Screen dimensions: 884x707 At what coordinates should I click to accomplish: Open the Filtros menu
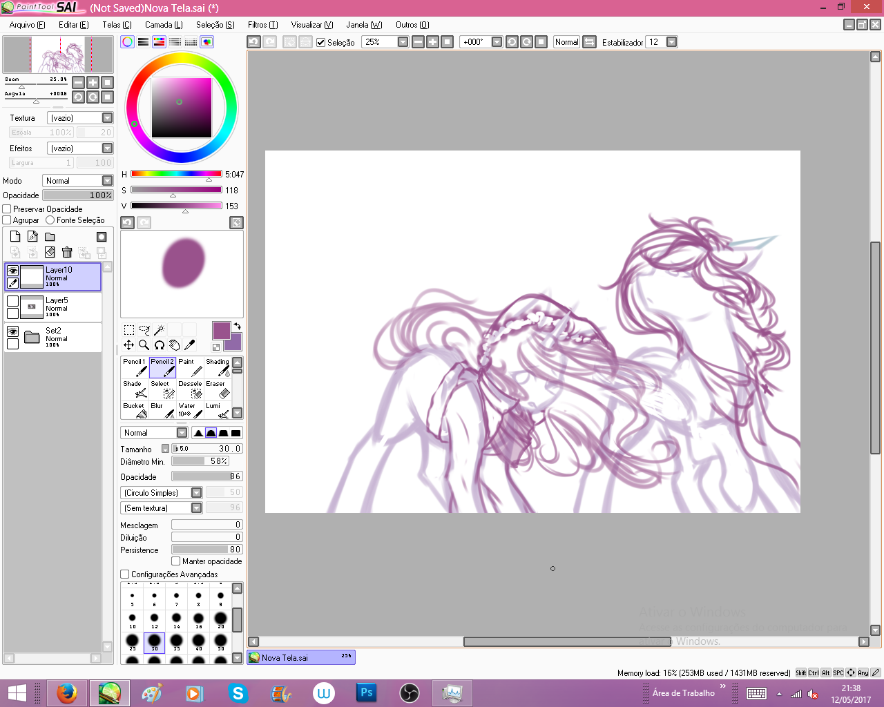[262, 25]
